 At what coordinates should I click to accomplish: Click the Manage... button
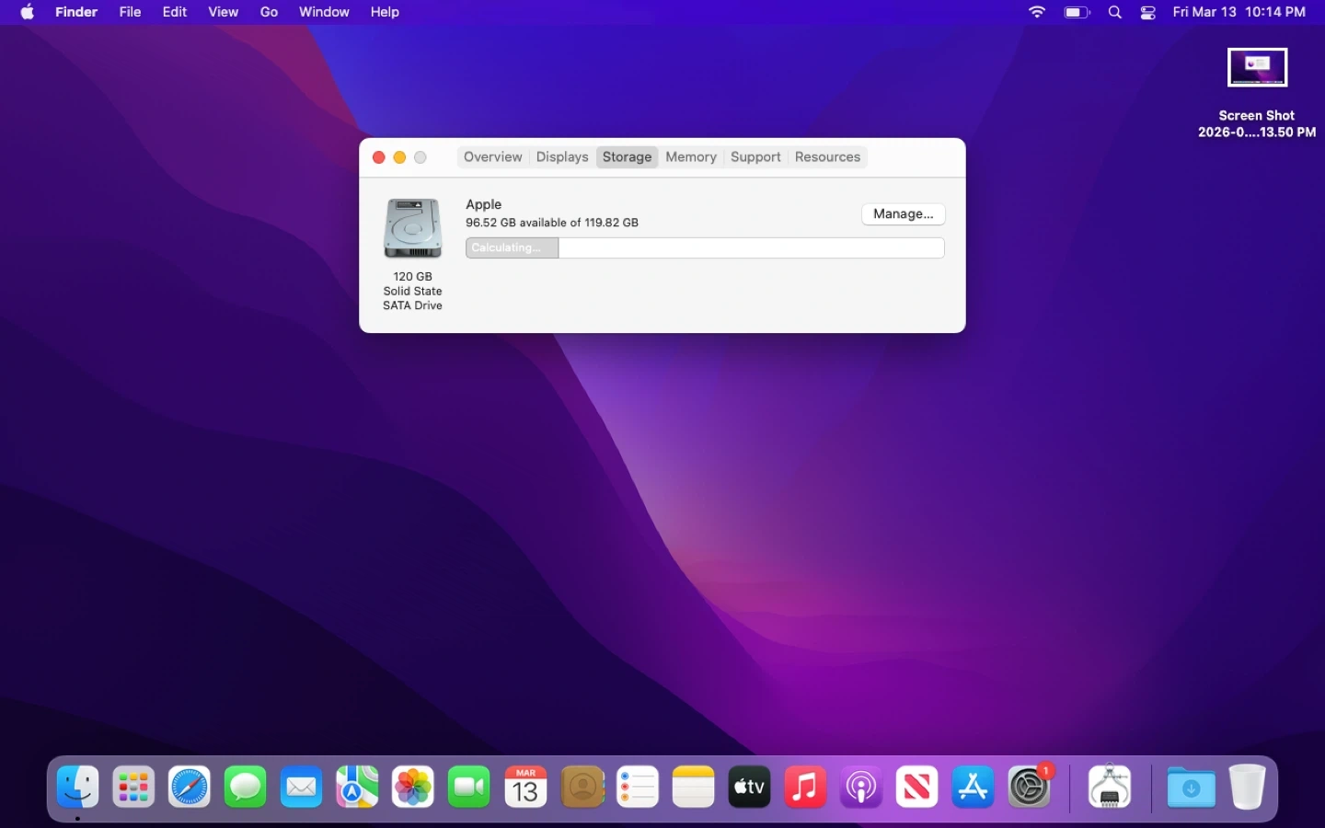click(x=903, y=214)
